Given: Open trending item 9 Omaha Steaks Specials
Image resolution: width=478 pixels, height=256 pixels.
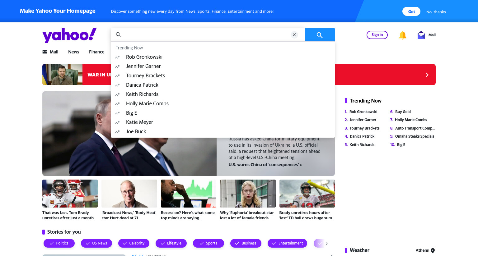Looking at the screenshot, I should 415,136.
